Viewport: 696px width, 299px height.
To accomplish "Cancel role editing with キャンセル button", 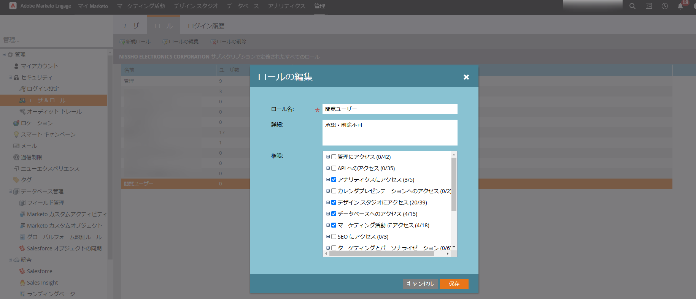I will coord(420,284).
